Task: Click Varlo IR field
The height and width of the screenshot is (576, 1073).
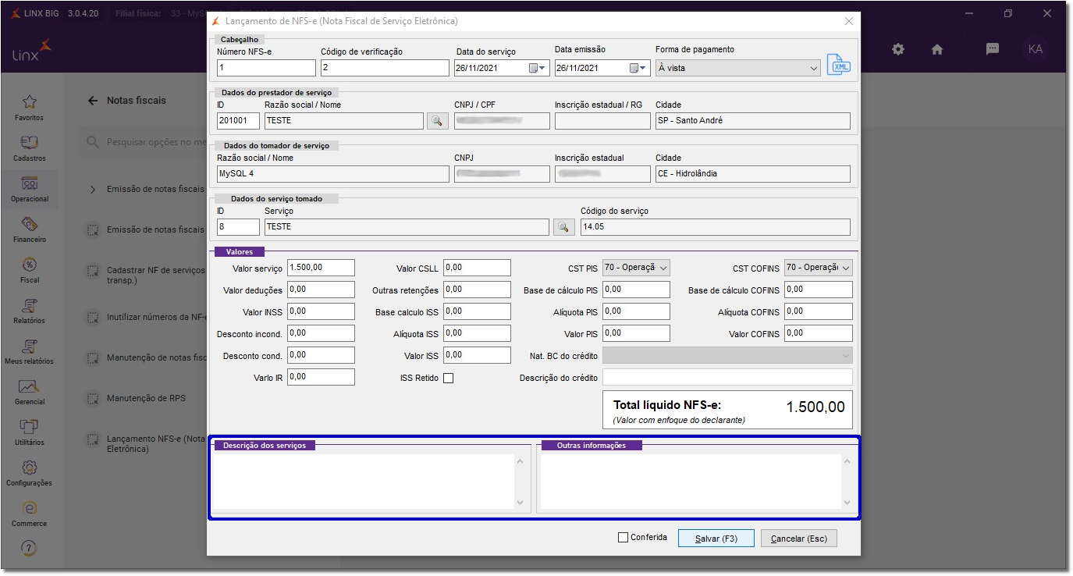Action: coord(321,377)
